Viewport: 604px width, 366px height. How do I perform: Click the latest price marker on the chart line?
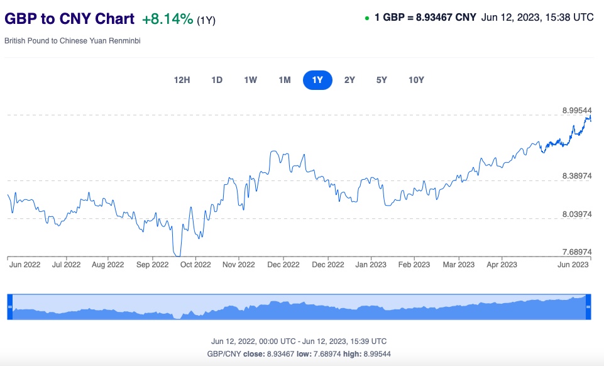[x=590, y=118]
